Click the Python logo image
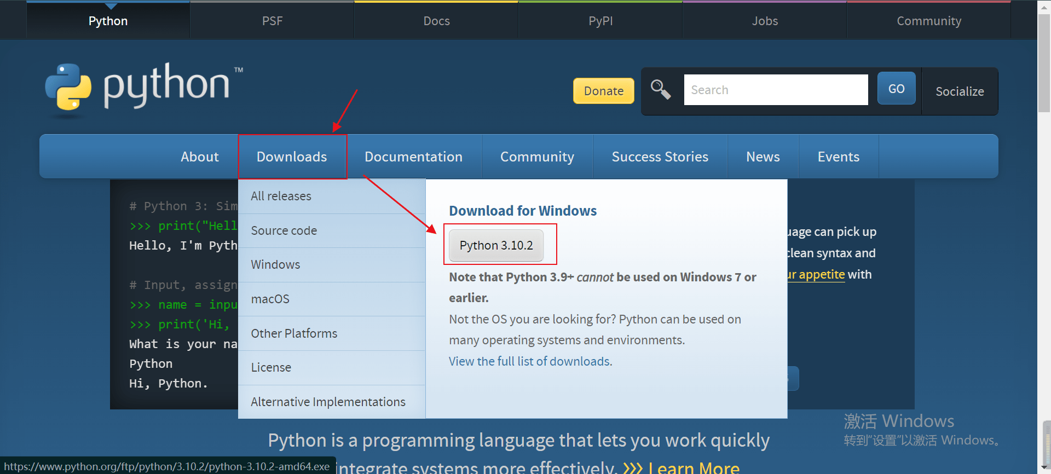Screen dimensions: 1051x474 click(x=144, y=90)
